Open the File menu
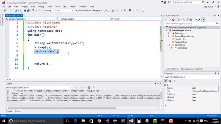The width and height of the screenshot is (221, 124). (x=3, y=7)
